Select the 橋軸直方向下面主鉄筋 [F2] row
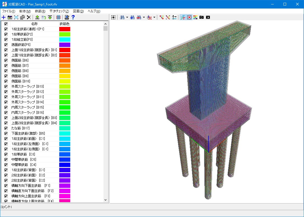The width and height of the screenshot is (304, 217). 36,191
